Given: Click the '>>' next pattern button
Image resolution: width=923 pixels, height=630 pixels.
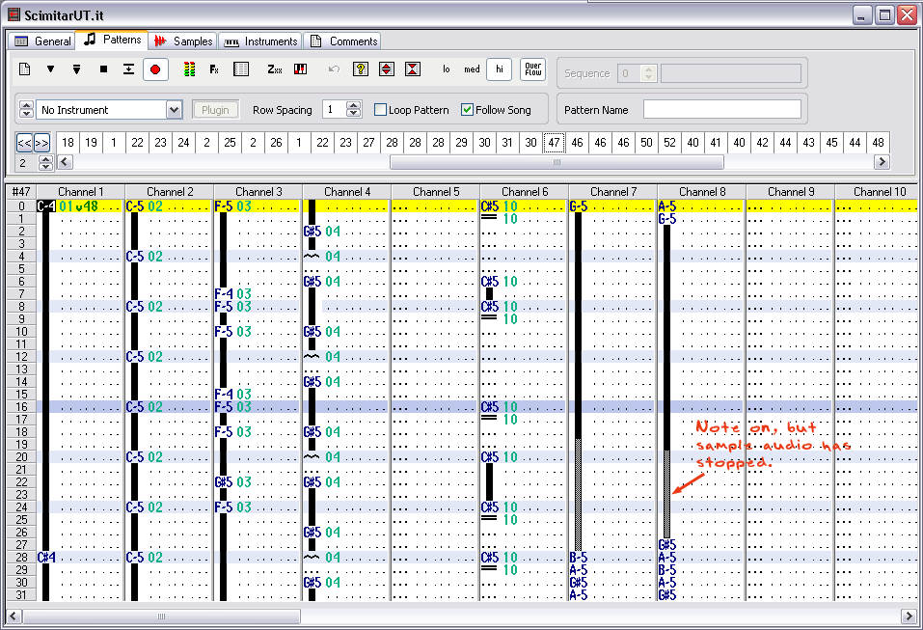Looking at the screenshot, I should (x=41, y=143).
